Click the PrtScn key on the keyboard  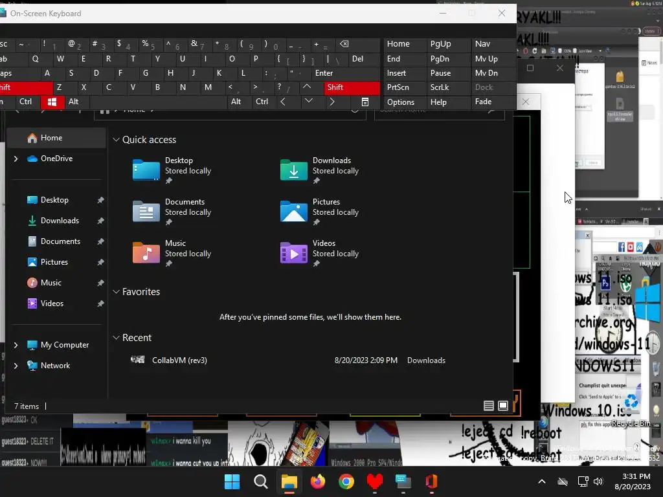[405, 87]
